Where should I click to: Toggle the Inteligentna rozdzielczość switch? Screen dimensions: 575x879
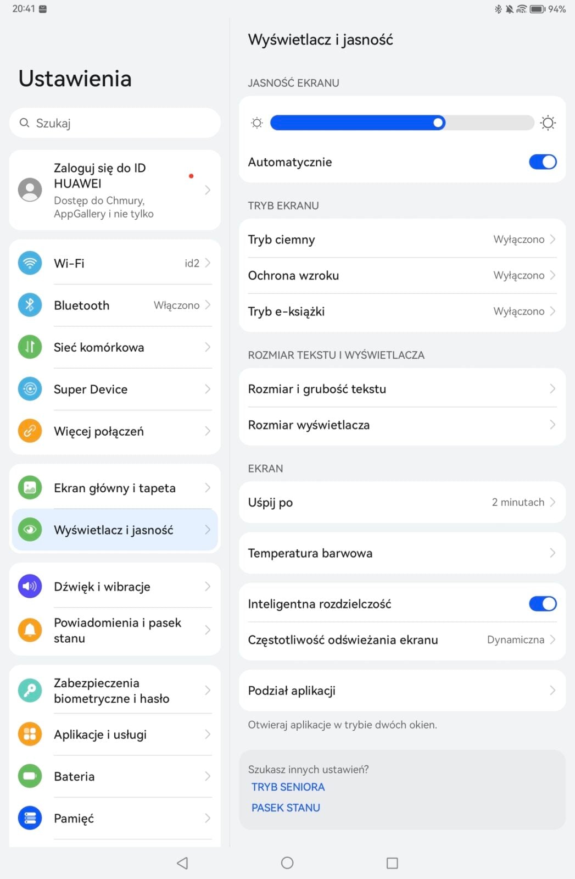[x=543, y=604]
